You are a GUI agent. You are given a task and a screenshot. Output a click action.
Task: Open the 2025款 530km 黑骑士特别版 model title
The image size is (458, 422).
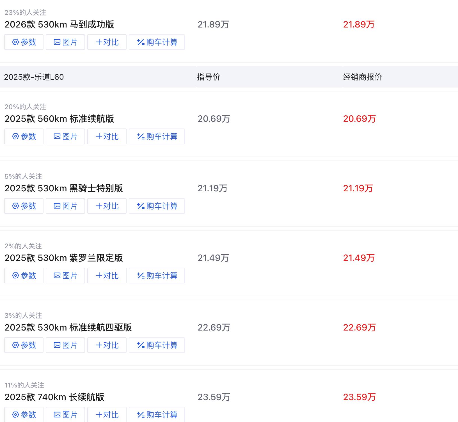64,188
